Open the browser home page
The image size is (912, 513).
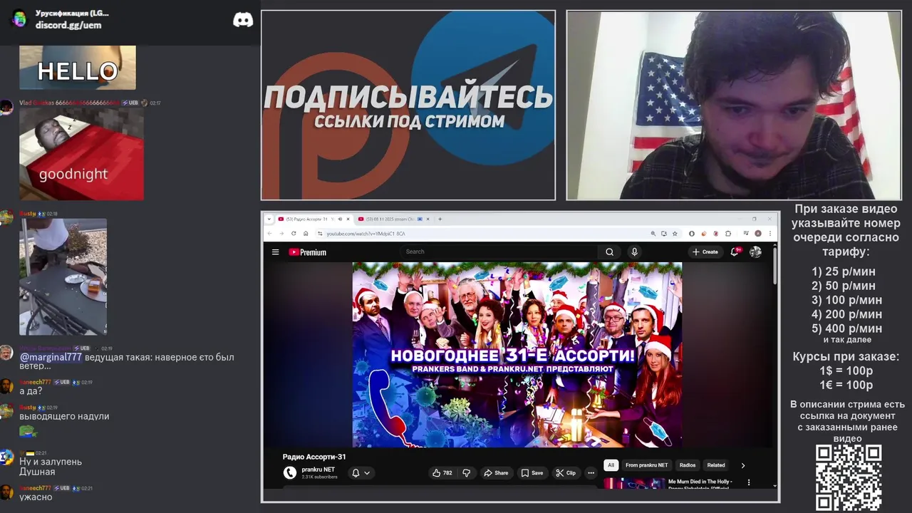(306, 234)
